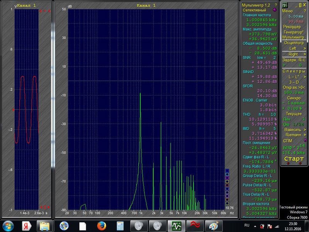Click the 100.0ms value under Откр.вх.

[294, 92]
